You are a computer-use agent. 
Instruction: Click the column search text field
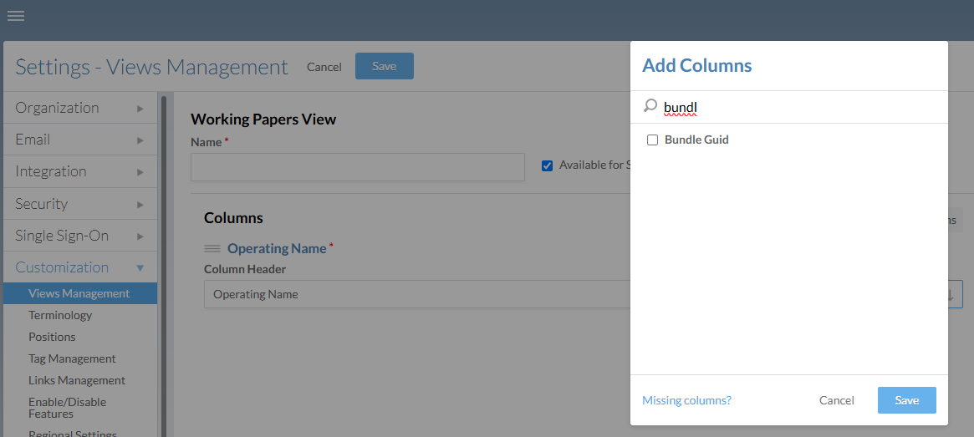click(798, 107)
